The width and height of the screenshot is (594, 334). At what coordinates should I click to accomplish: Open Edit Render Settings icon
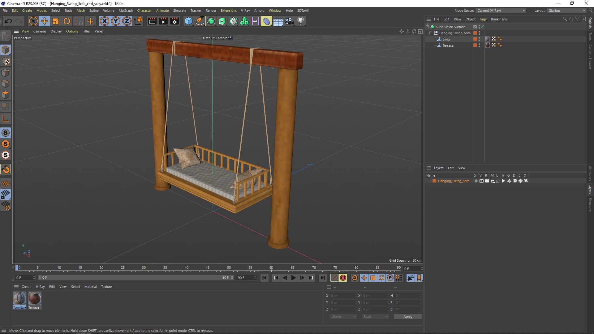174,21
